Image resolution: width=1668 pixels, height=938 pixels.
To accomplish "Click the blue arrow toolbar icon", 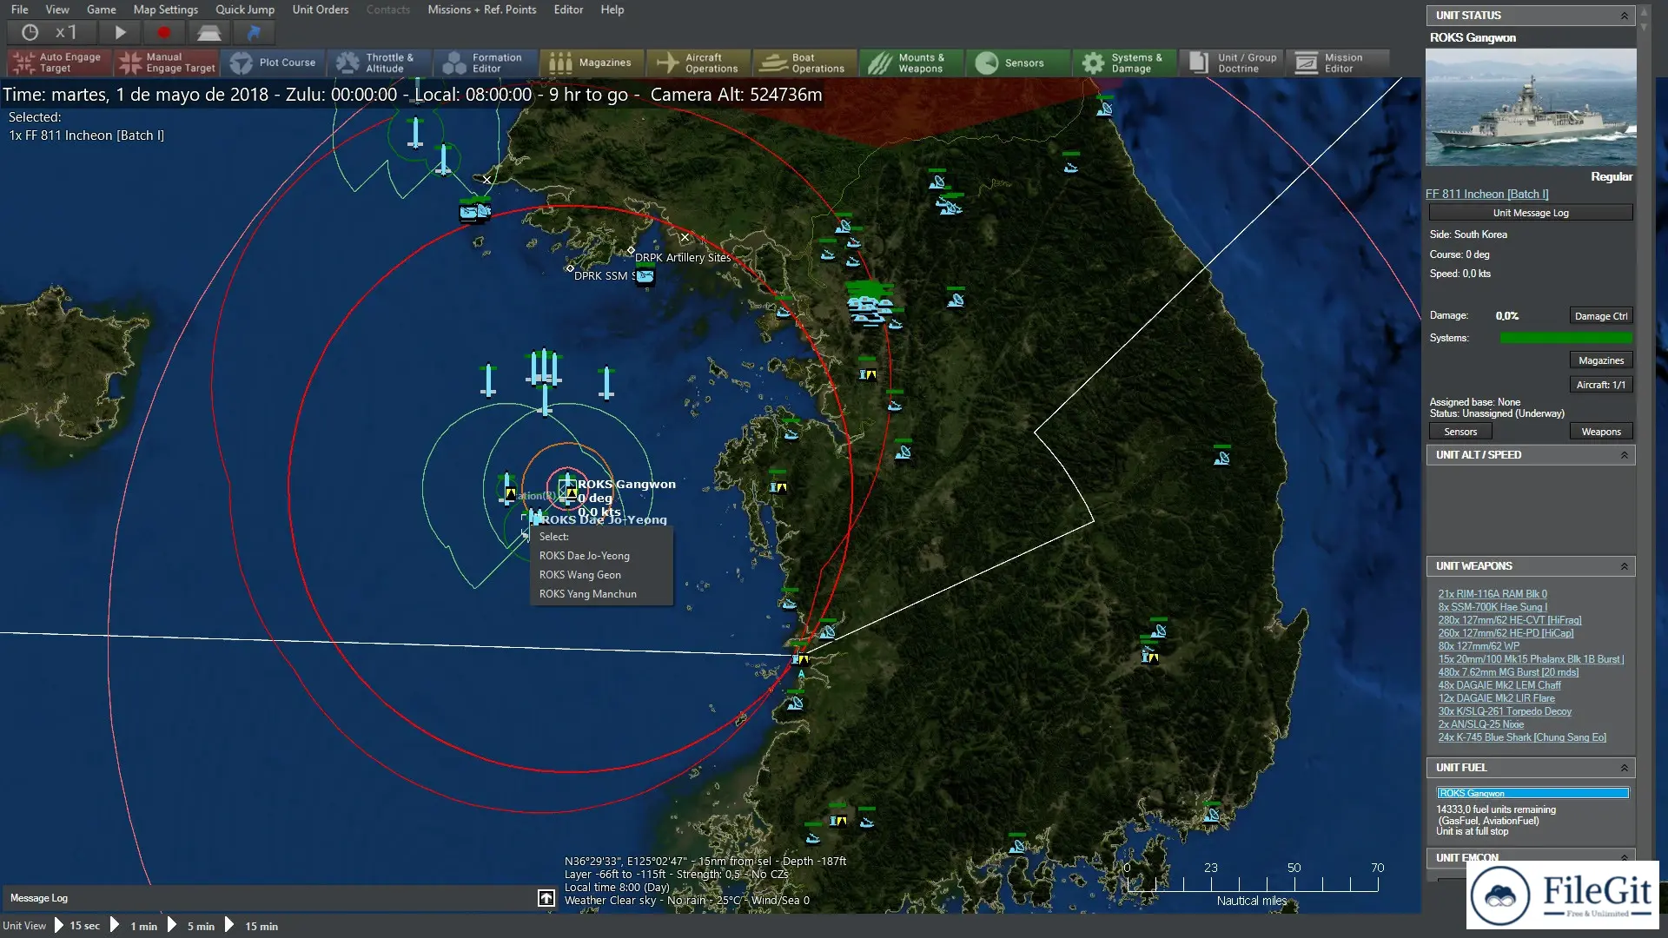I will point(254,33).
